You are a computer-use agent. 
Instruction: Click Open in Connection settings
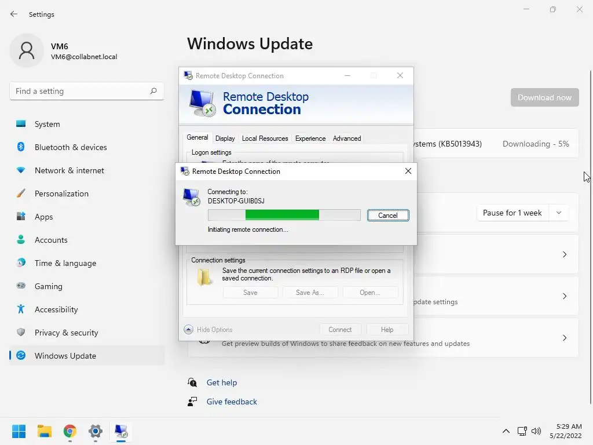click(x=370, y=293)
